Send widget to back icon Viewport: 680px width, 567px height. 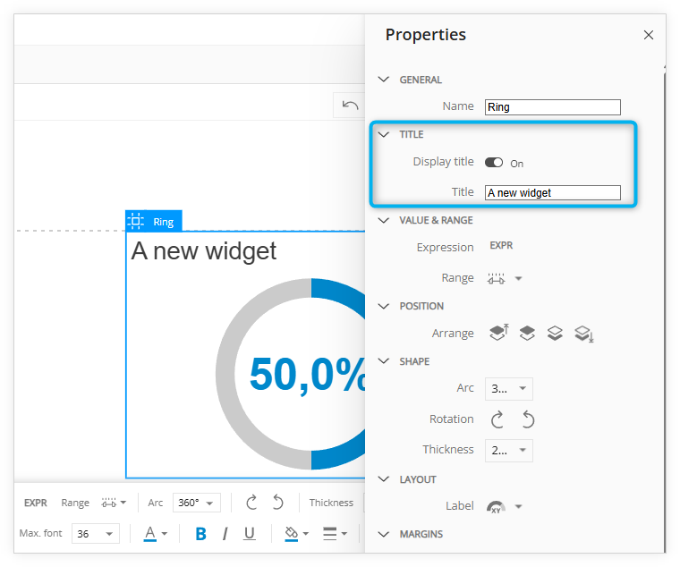(x=584, y=334)
